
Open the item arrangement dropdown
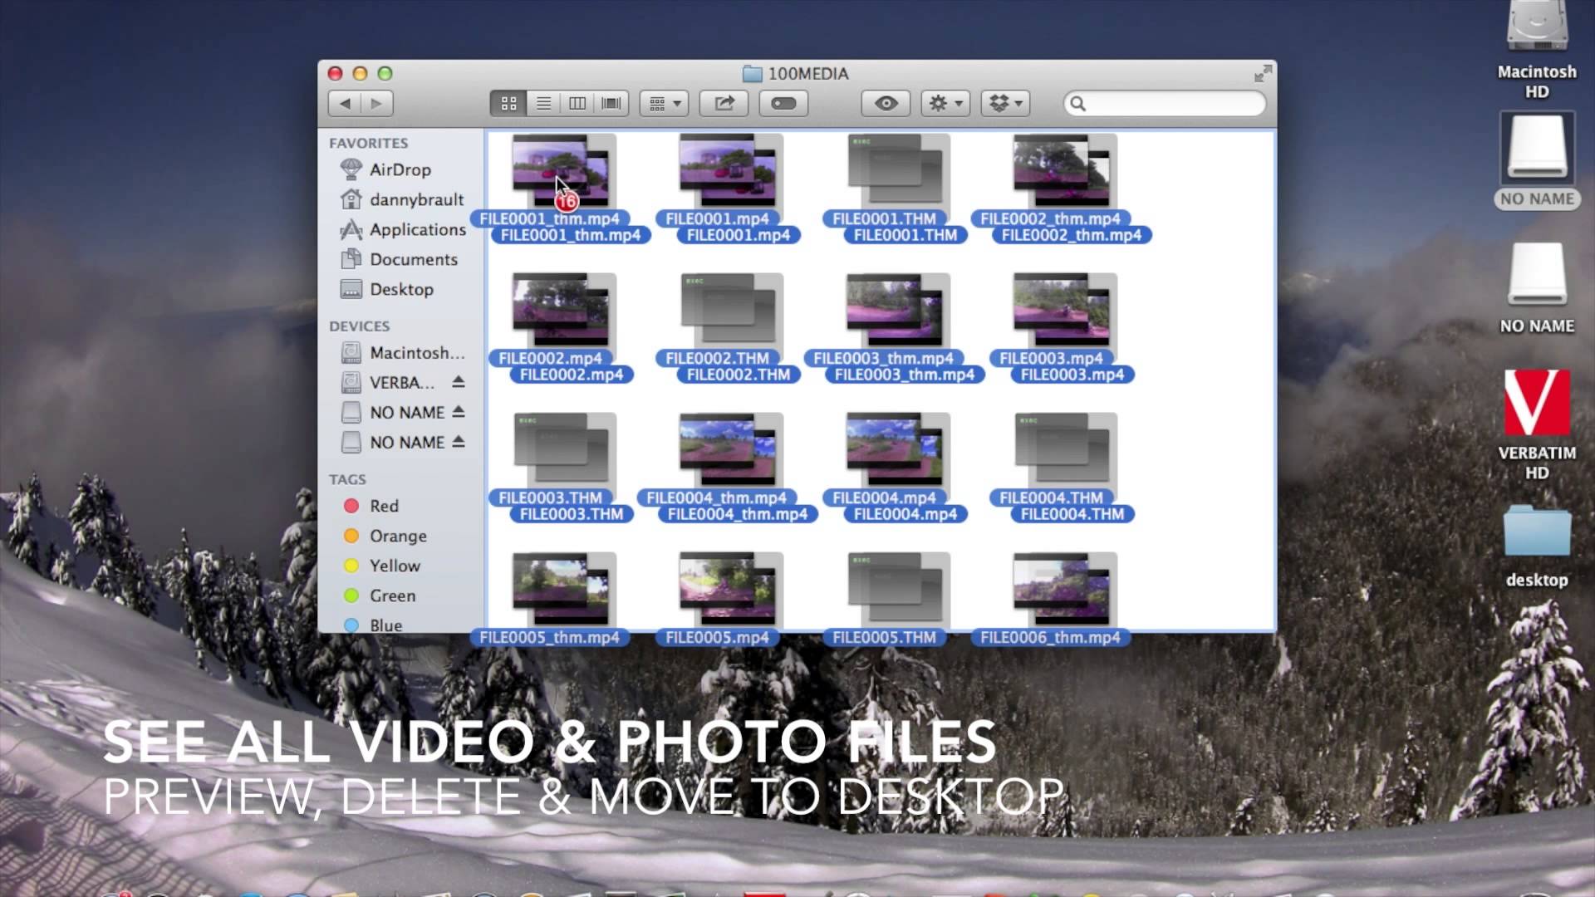[x=664, y=104]
